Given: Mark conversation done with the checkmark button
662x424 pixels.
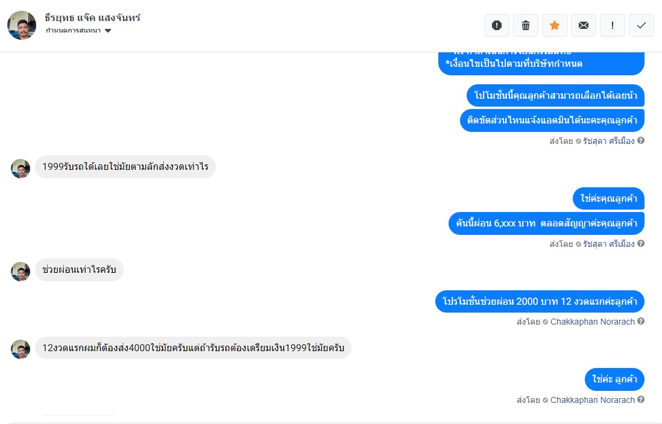Looking at the screenshot, I should pyautogui.click(x=642, y=25).
